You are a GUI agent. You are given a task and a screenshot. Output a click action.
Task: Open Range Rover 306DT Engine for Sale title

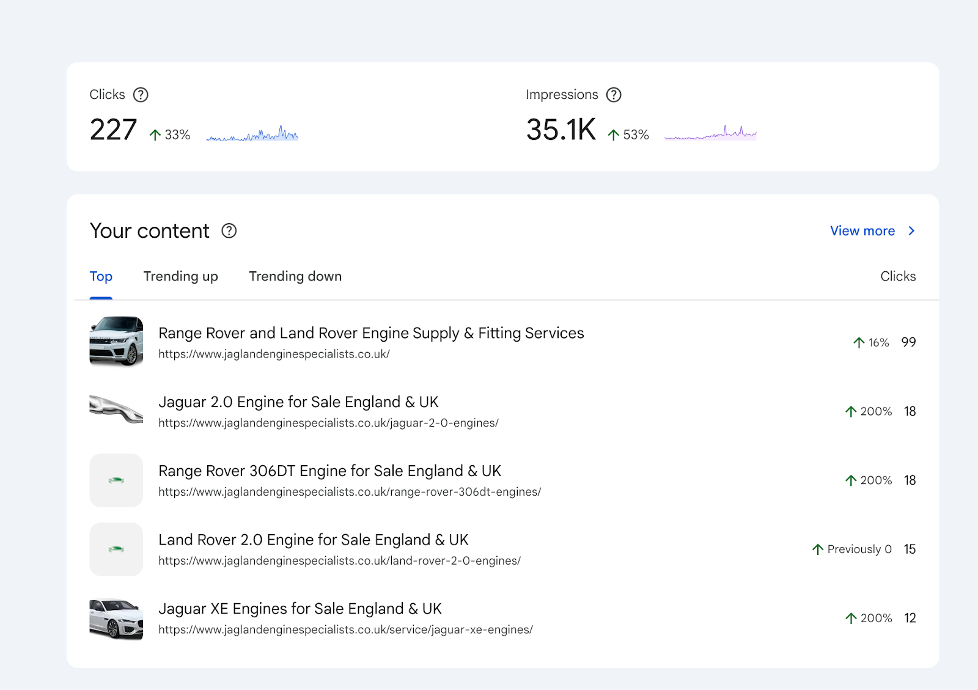329,471
